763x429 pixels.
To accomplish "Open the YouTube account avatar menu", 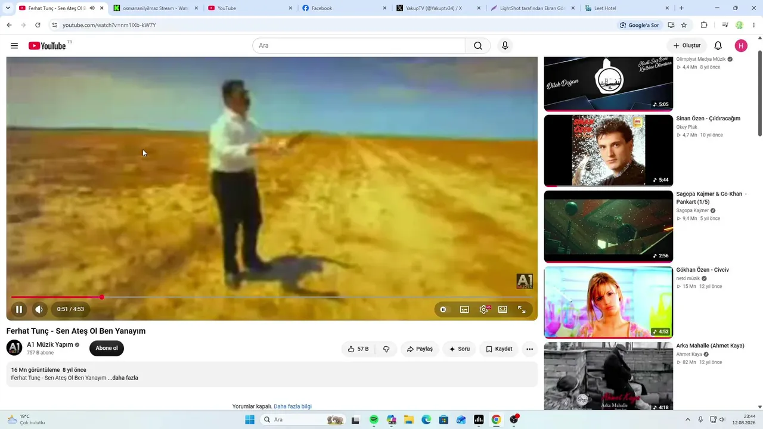I will tap(741, 46).
